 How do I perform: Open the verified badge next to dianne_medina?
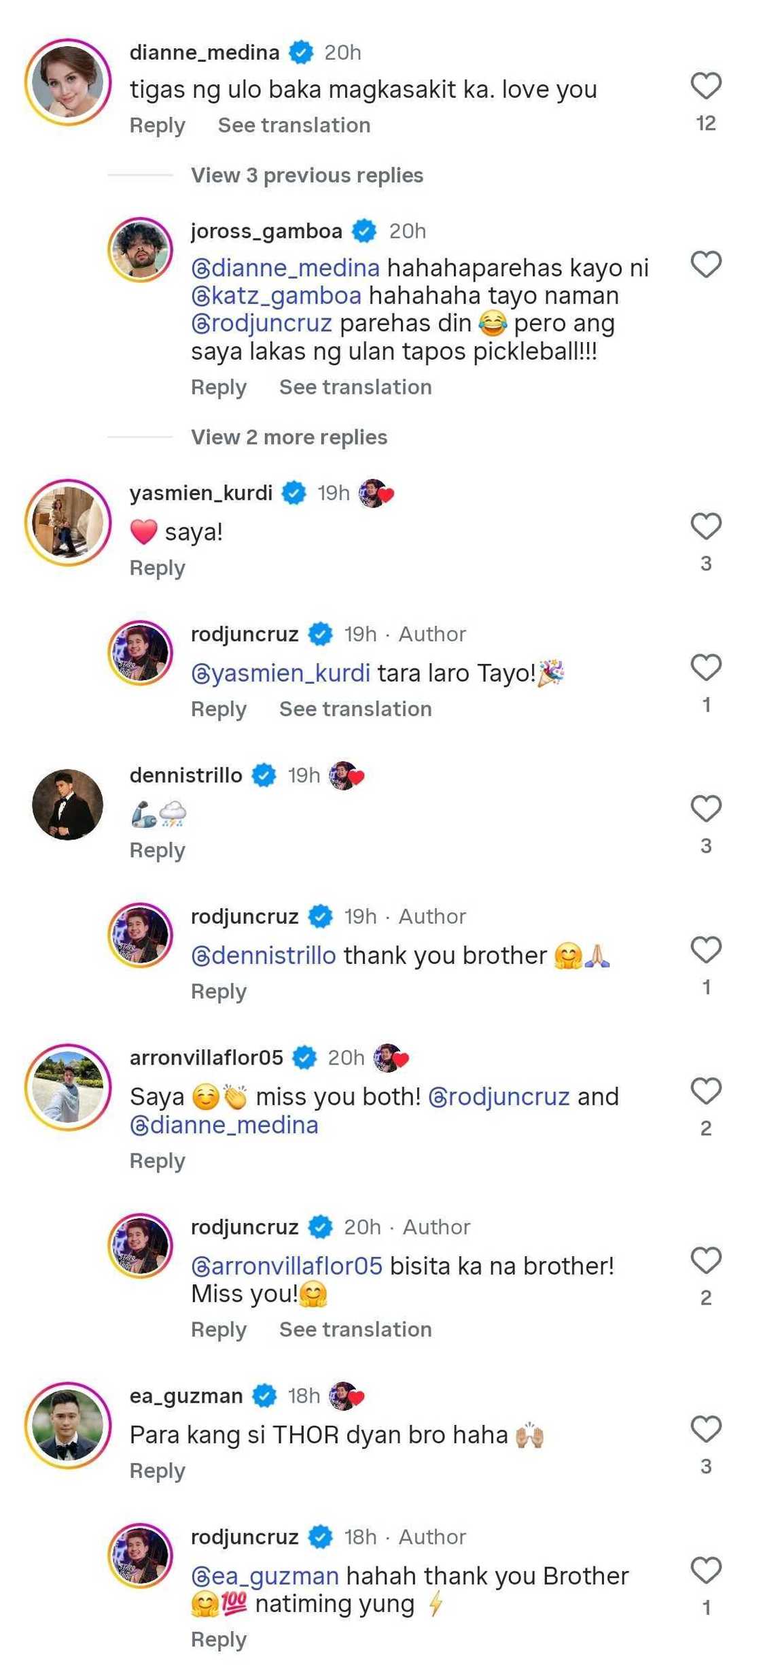(301, 52)
